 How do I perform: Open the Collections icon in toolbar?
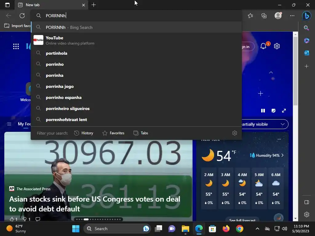(x=264, y=15)
